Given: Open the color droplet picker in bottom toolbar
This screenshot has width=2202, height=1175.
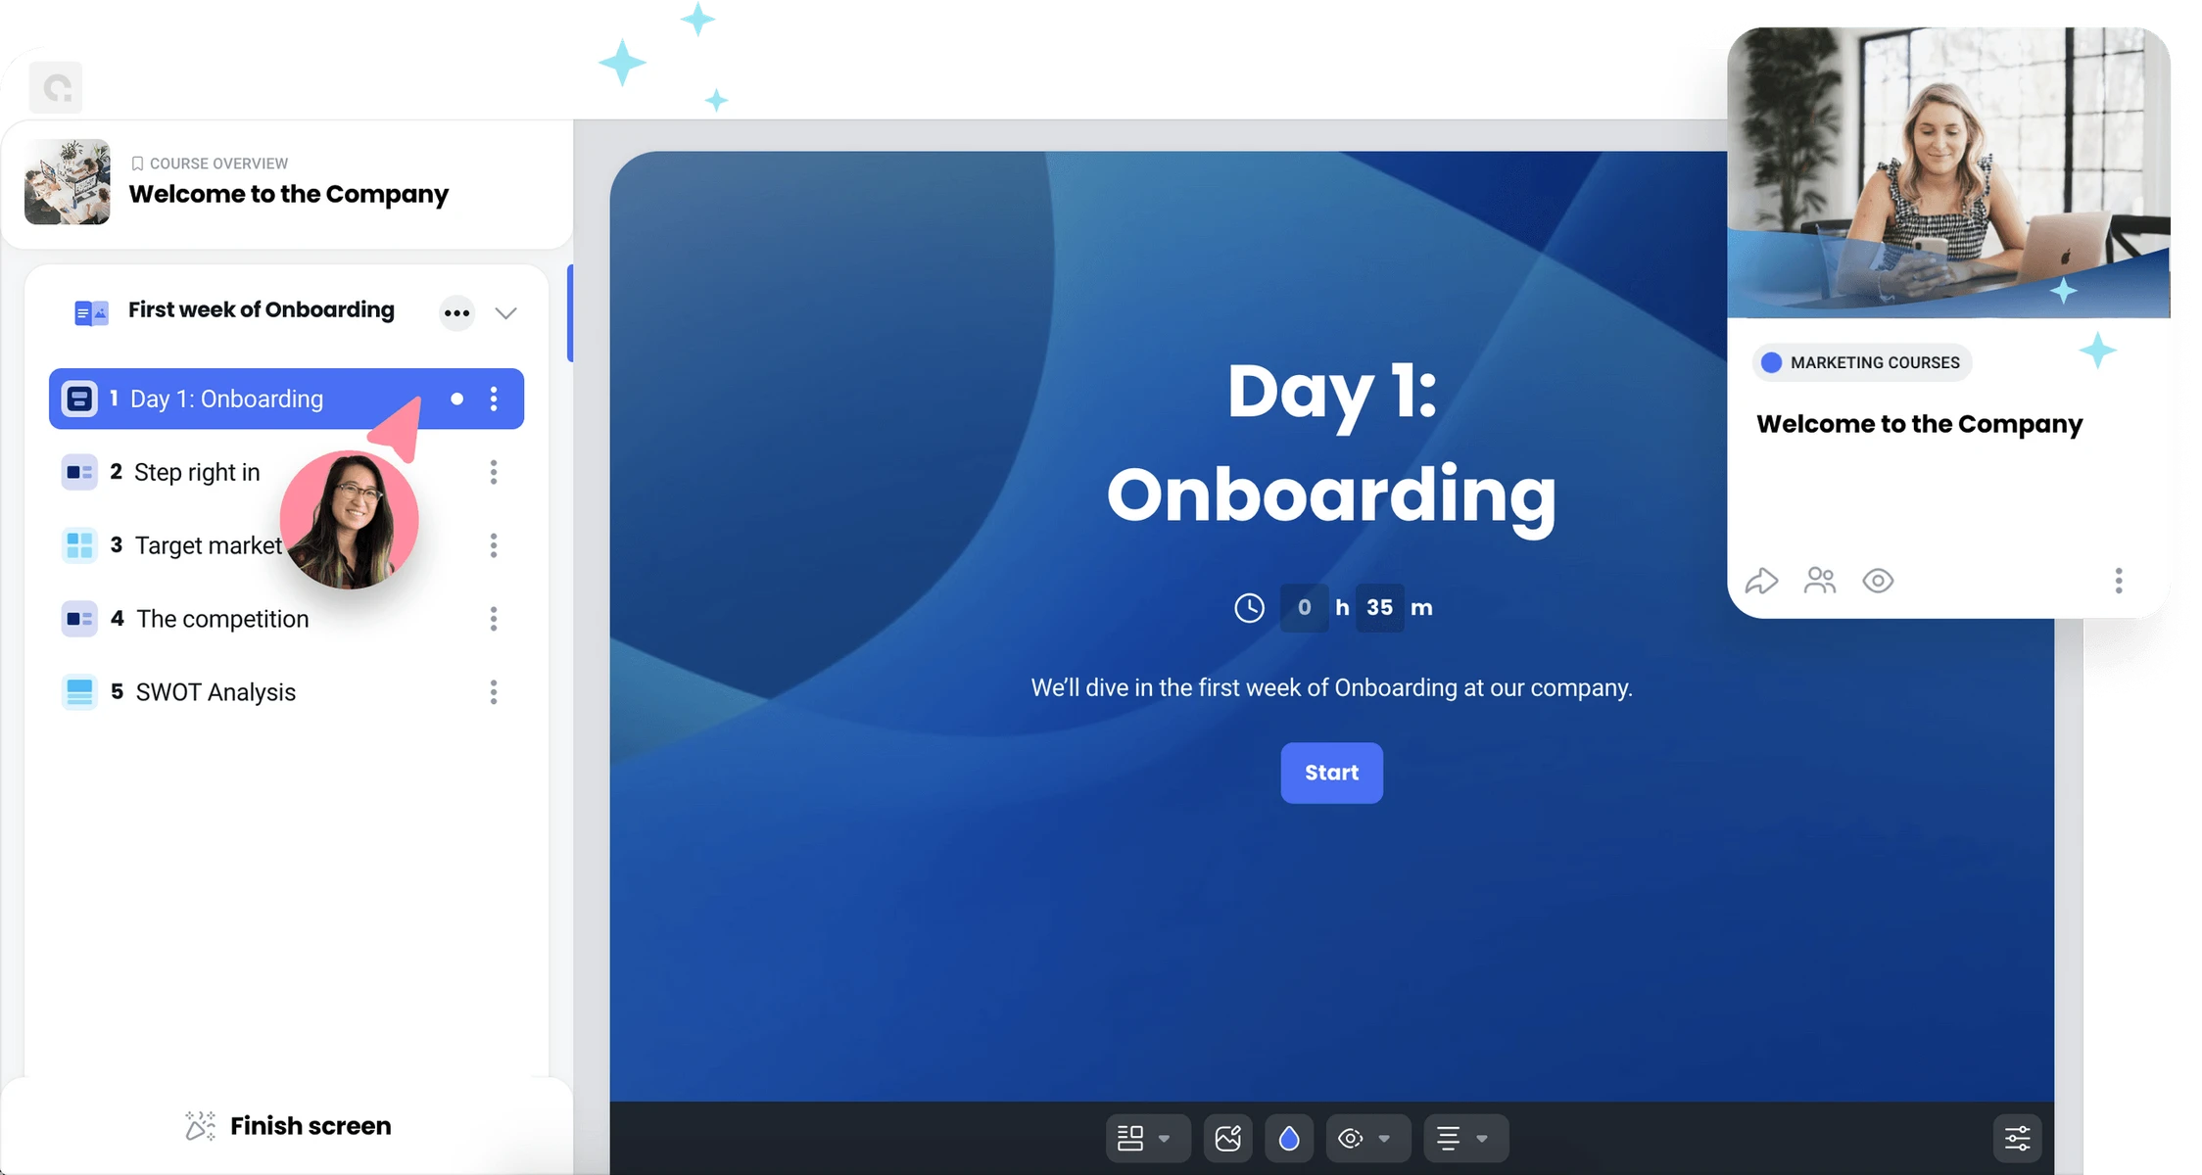Looking at the screenshot, I should (1289, 1138).
